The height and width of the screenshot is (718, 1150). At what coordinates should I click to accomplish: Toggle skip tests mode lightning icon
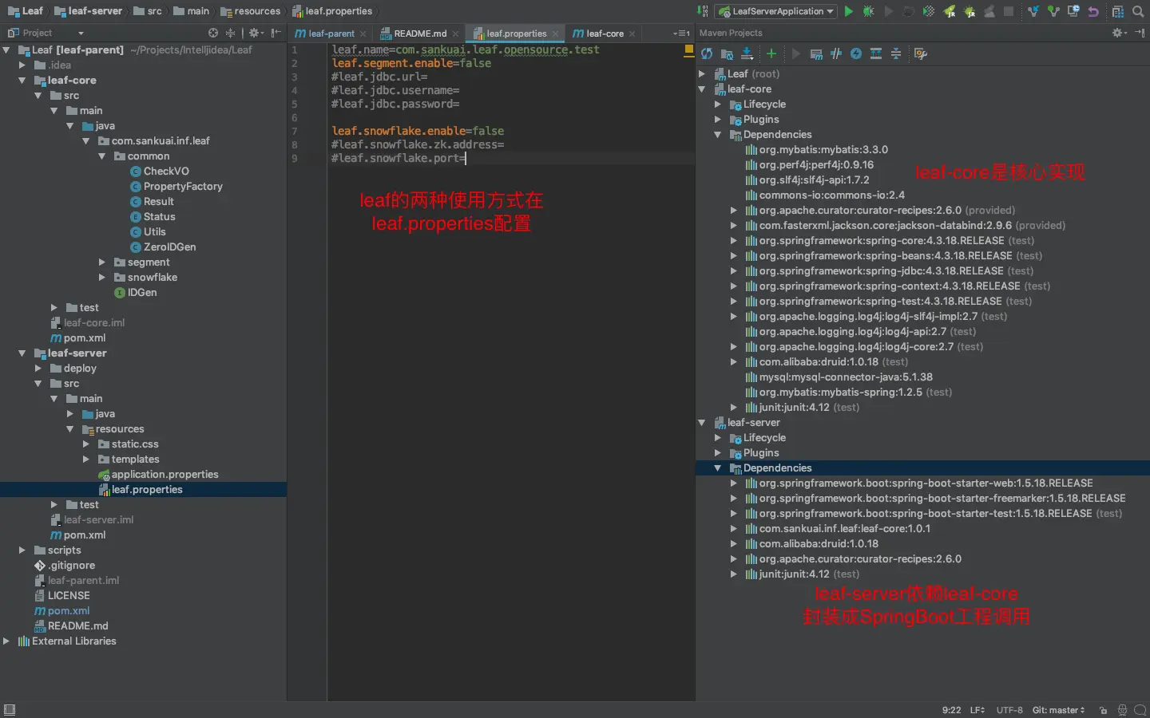click(856, 53)
